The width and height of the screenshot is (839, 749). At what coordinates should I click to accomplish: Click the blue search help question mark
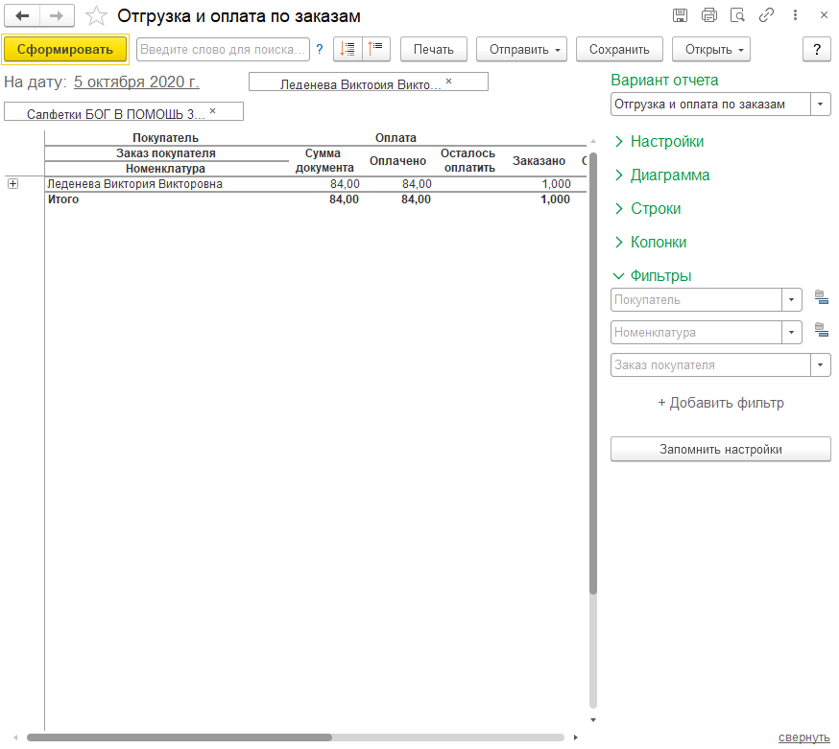[320, 50]
